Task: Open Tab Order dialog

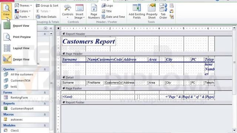Action: pos(163,11)
